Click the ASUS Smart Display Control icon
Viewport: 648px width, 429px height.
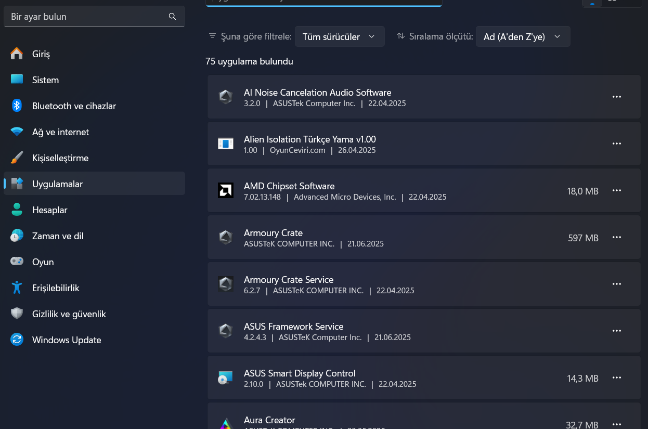pyautogui.click(x=225, y=378)
